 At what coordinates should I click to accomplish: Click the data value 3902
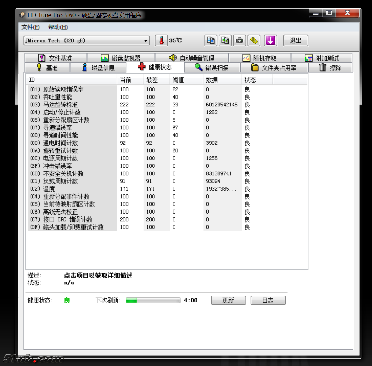[212, 143]
